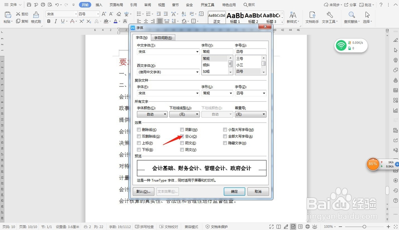Apply underline from the toolbar
This screenshot has height=230, width=399.
point(63,20)
